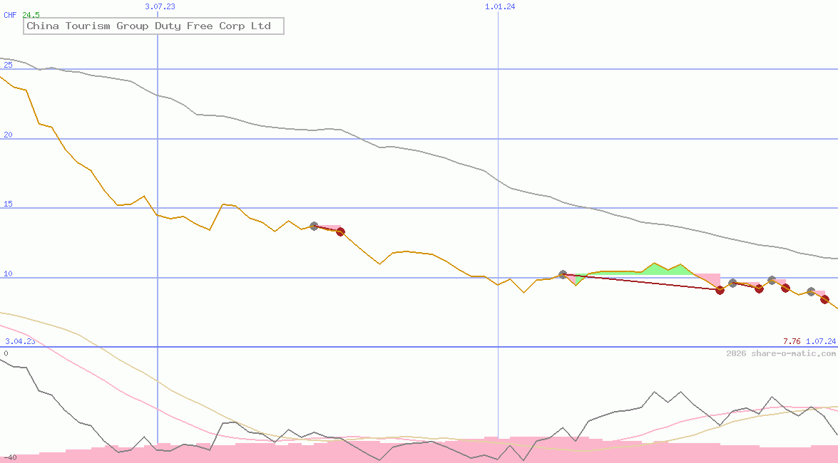Click the green 24.5 high value
The width and height of the screenshot is (838, 463).
31,14
